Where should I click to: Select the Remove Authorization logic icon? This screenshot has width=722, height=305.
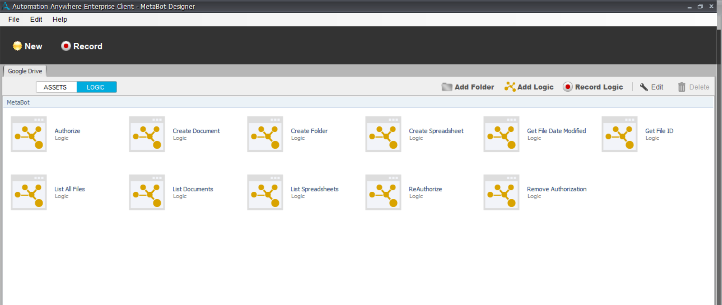point(501,192)
